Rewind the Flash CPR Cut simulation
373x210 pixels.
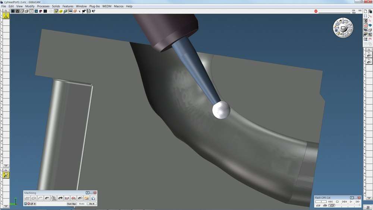tap(330, 202)
